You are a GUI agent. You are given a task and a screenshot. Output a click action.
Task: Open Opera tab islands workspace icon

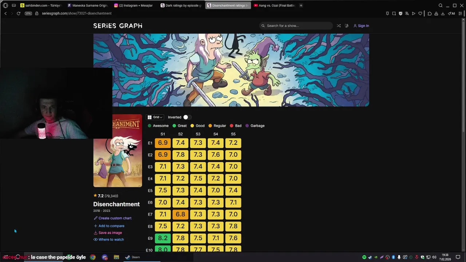pos(14,5)
